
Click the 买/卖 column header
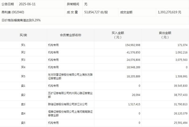pos(23,35)
